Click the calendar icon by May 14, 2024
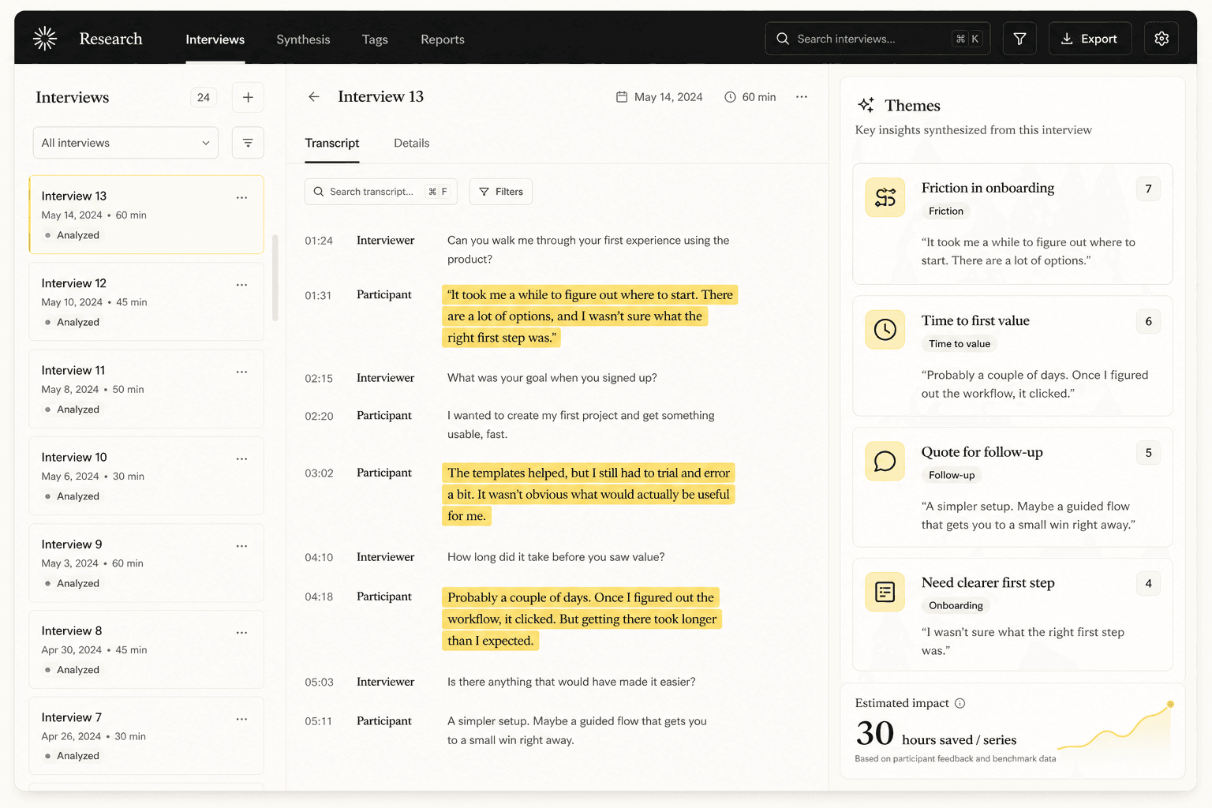1212x808 pixels. (x=622, y=97)
